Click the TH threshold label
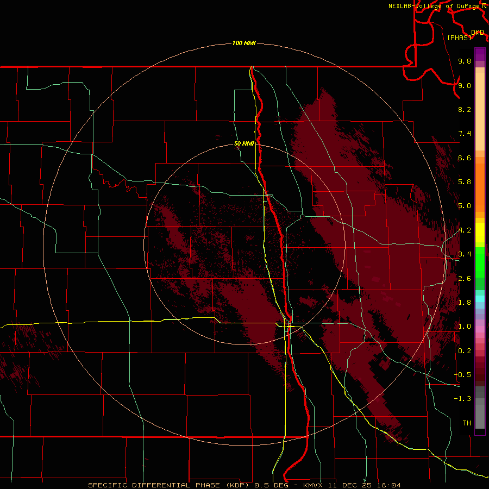This screenshot has height=489, width=489. point(467,423)
